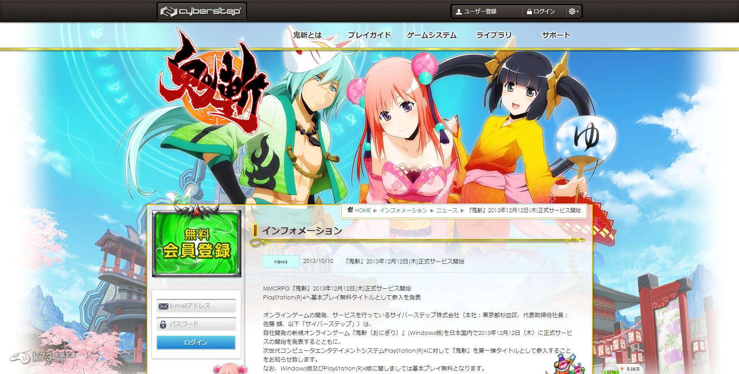The width and height of the screenshot is (739, 374).
Task: Go to インフォメーション via the breadcrumb
Action: (403, 210)
